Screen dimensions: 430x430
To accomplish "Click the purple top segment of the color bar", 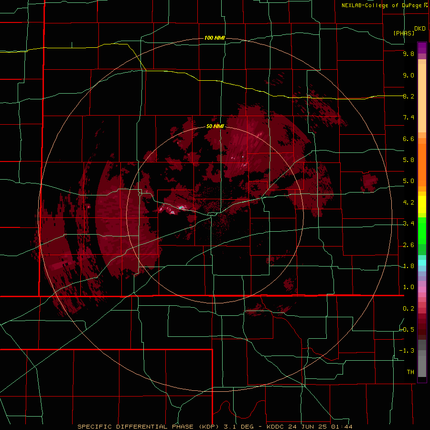I will click(422, 48).
